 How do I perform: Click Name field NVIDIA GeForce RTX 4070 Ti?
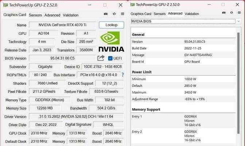(x=62, y=25)
